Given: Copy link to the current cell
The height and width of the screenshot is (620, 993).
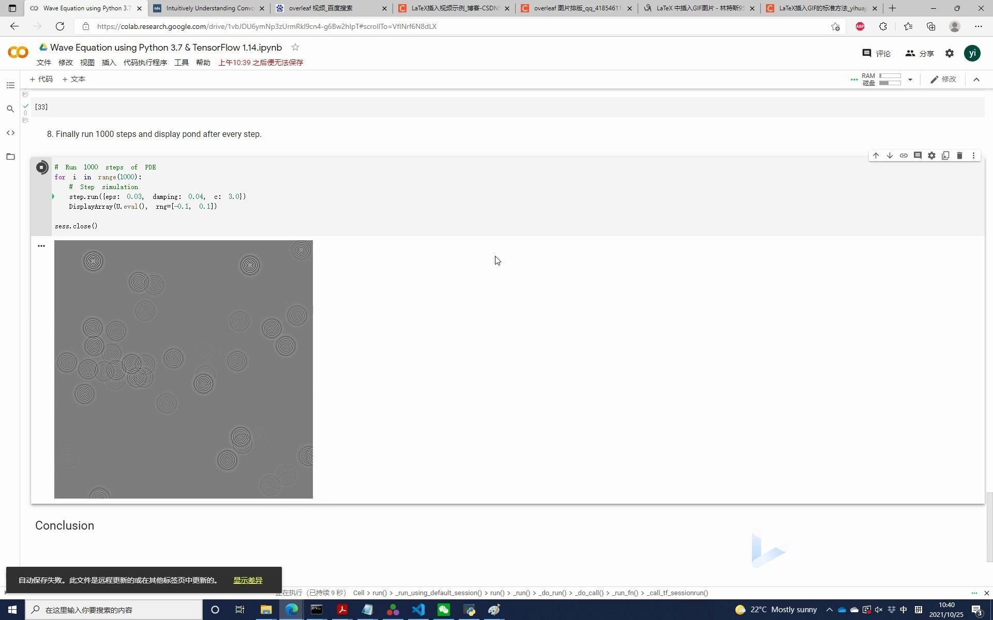Looking at the screenshot, I should [x=904, y=155].
